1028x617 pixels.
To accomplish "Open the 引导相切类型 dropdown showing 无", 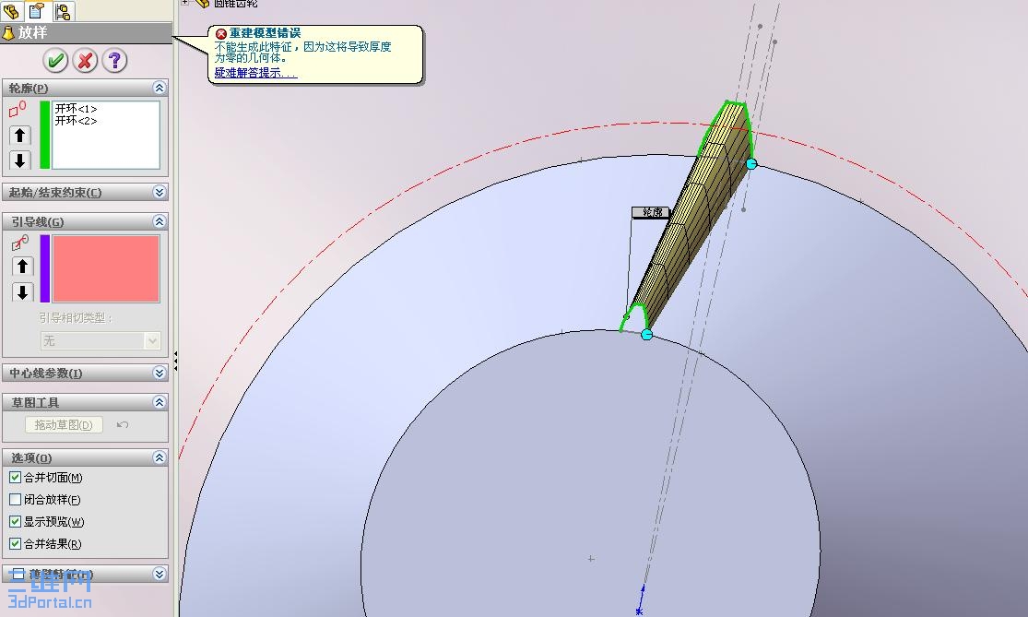I will [101, 340].
